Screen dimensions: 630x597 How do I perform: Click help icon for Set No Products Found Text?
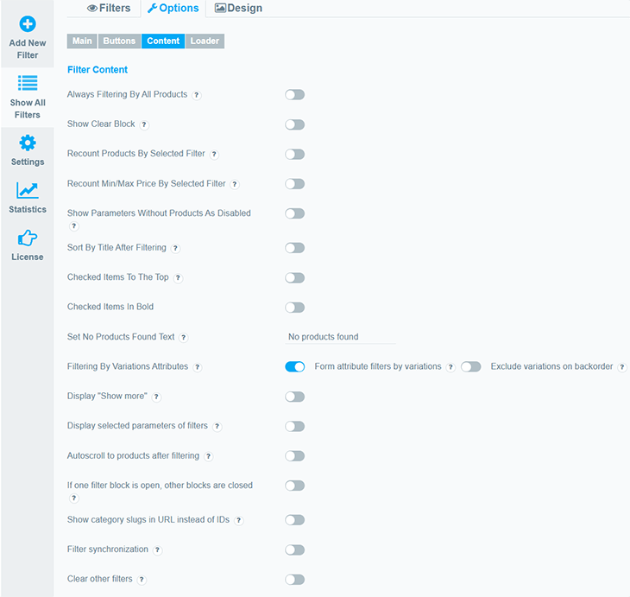coord(183,338)
